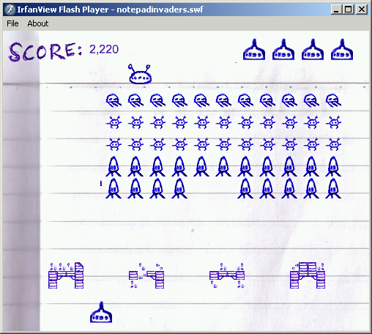The height and width of the screenshot is (334, 372).
Task: Click the third life cannon icon from left
Action: [313, 50]
